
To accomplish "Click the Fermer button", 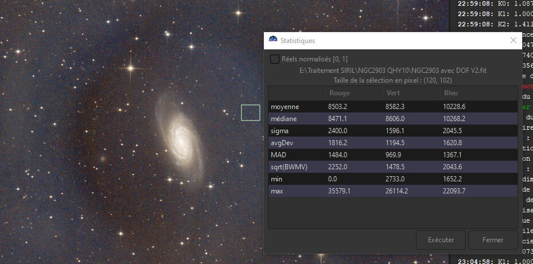I will pos(492,240).
